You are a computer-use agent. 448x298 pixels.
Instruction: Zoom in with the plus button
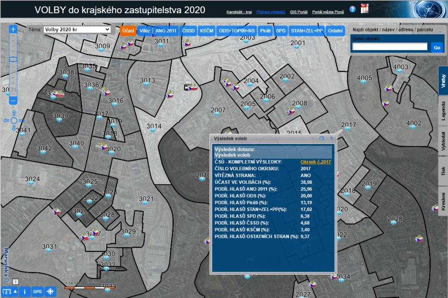pos(13,29)
